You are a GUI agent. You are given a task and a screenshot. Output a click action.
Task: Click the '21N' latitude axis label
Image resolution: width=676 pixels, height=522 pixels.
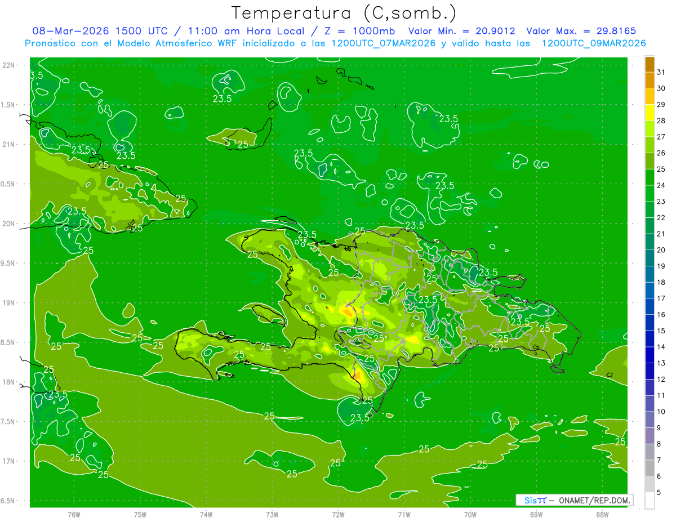click(7, 144)
